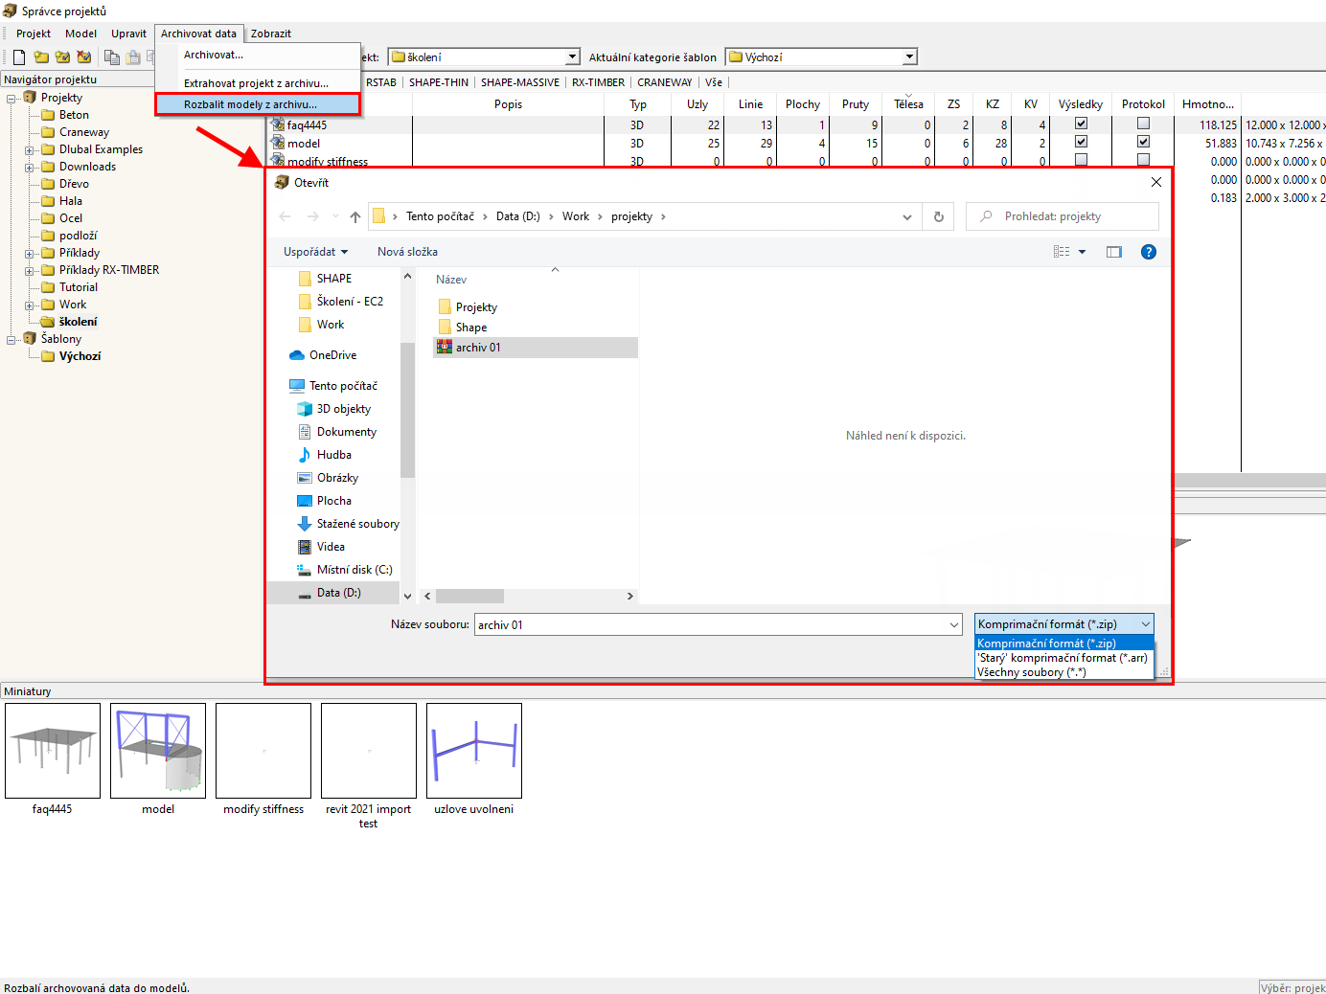Expand the Downloads tree folder
Image resolution: width=1326 pixels, height=994 pixels.
click(x=29, y=168)
